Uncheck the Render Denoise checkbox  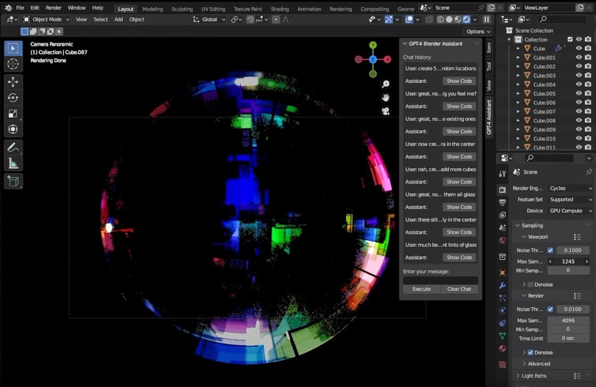(530, 352)
